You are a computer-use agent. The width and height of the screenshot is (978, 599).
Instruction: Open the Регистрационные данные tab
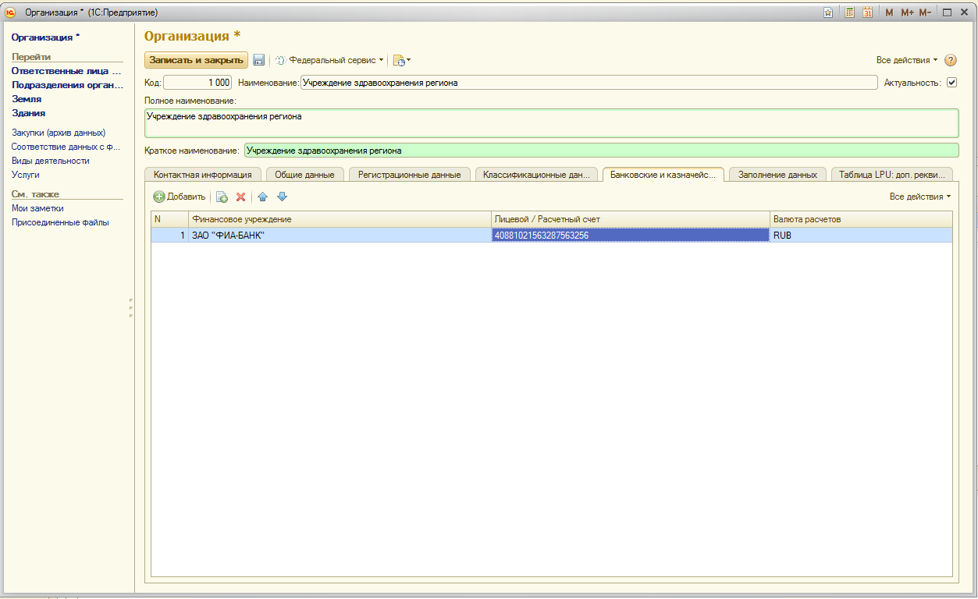point(409,175)
